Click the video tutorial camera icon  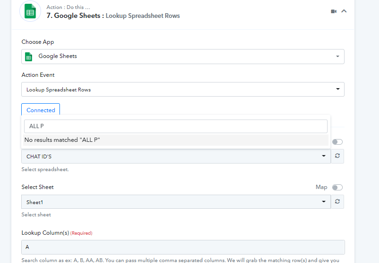(334, 11)
